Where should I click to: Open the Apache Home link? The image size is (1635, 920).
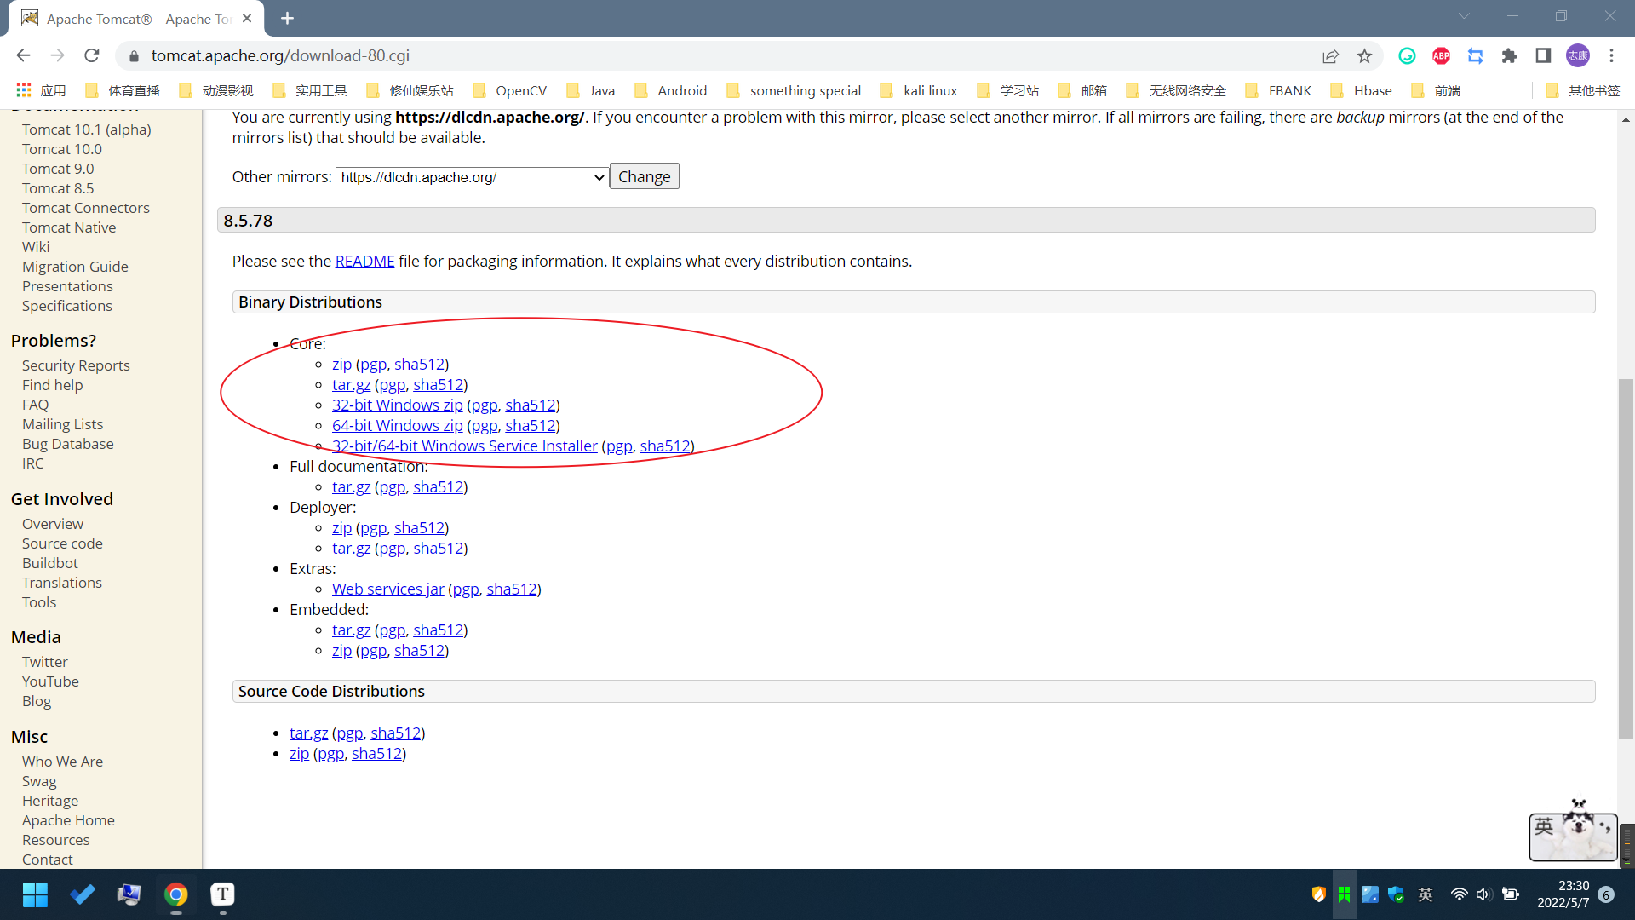coord(68,820)
